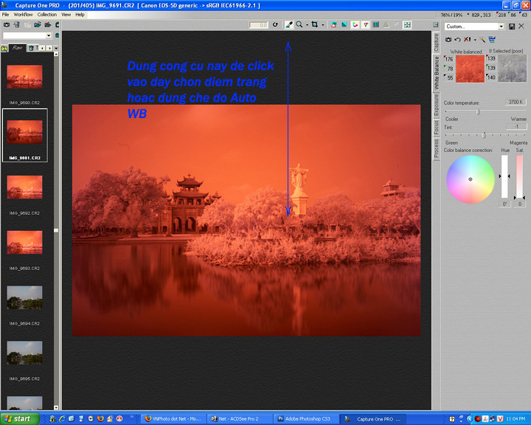Image resolution: width=531 pixels, height=425 pixels.
Task: Click the Start button on taskbar
Action: [17, 418]
